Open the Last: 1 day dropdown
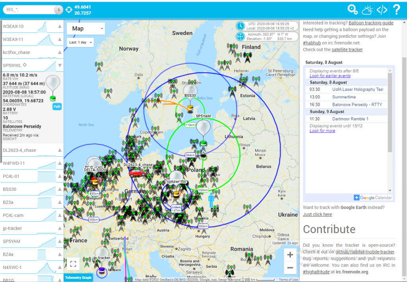Viewport: 407px width, 282px height. pos(80,42)
